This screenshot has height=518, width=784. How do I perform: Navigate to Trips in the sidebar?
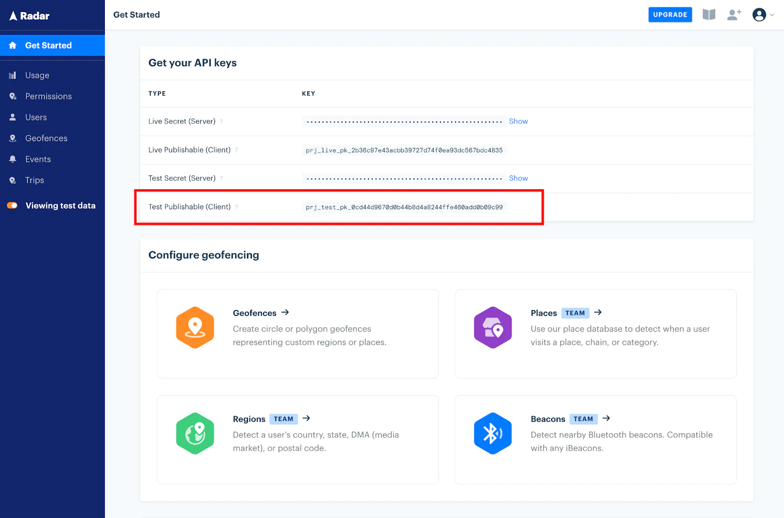[x=34, y=180]
